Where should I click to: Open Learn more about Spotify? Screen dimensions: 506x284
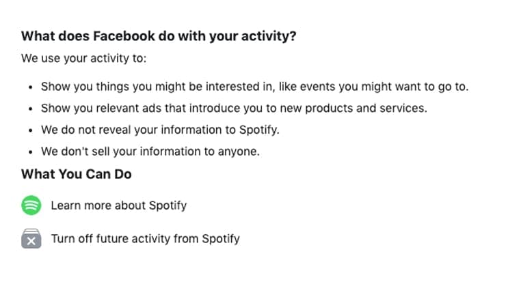[x=118, y=205]
